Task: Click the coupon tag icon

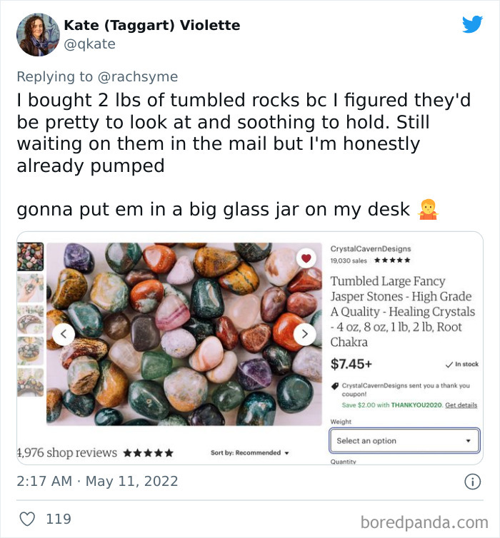Action: pyautogui.click(x=335, y=386)
